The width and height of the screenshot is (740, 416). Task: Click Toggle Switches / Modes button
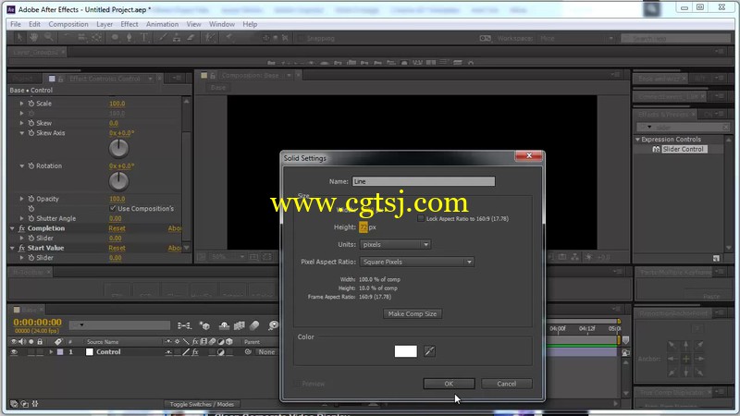(202, 404)
